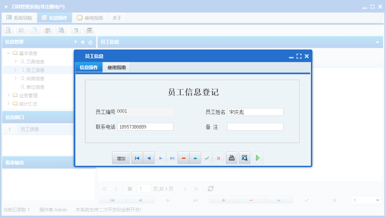The image size is (386, 217).
Task: Select the user management icon in the toolbar
Action: pos(48,30)
